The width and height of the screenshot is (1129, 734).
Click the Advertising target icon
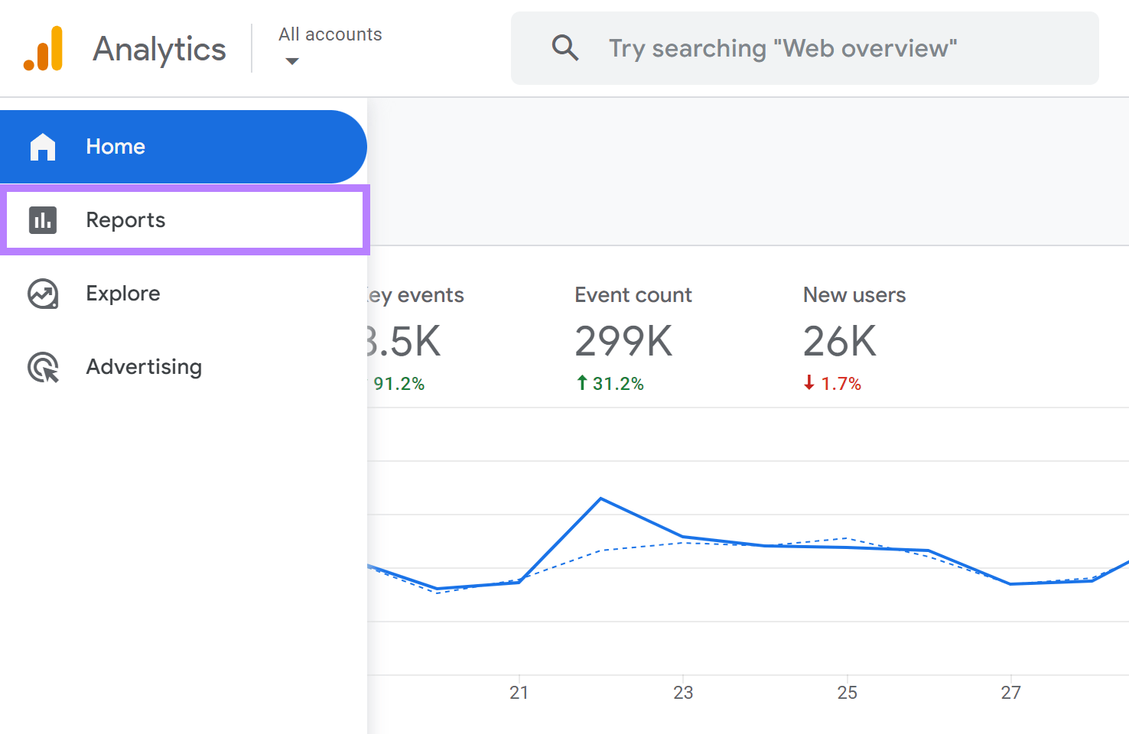click(x=43, y=366)
